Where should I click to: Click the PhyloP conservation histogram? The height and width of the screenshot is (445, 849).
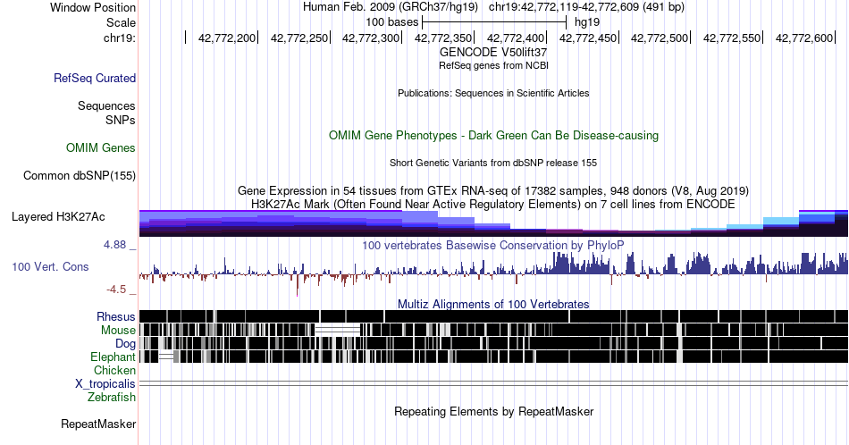pos(493,273)
